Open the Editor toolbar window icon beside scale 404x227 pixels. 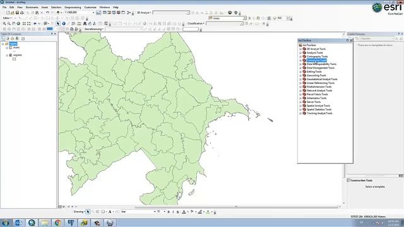[x=98, y=13]
